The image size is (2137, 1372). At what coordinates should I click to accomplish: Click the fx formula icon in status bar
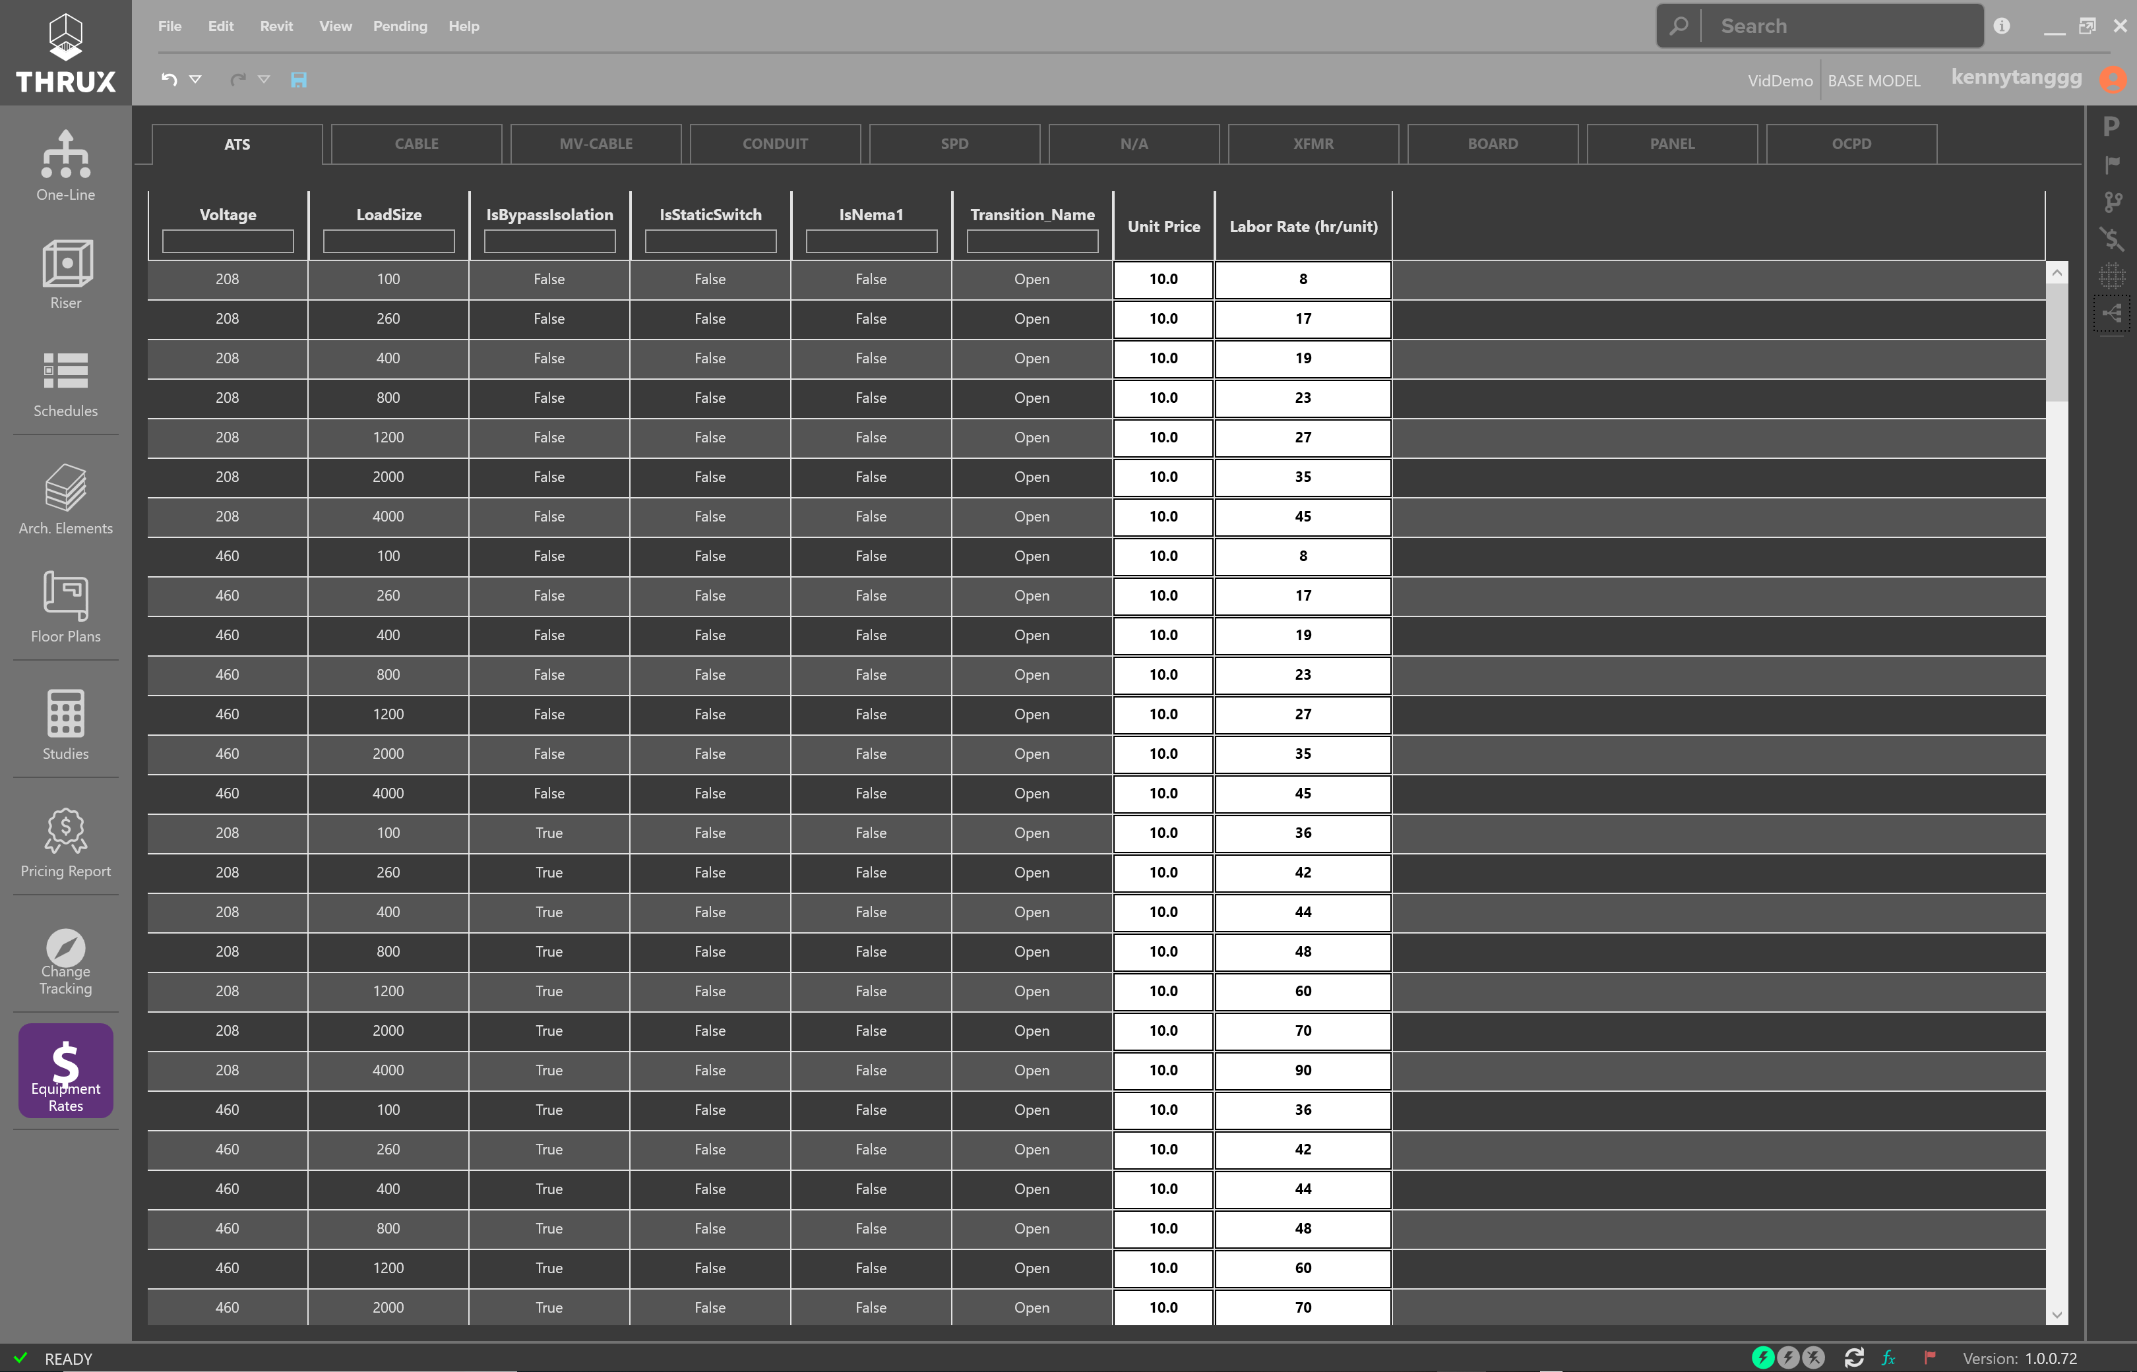pyautogui.click(x=1888, y=1357)
